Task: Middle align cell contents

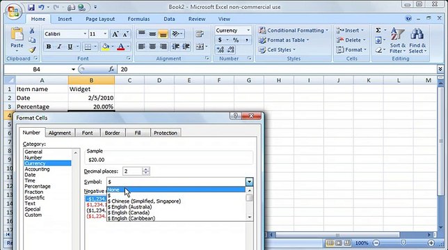Action: 152,34
